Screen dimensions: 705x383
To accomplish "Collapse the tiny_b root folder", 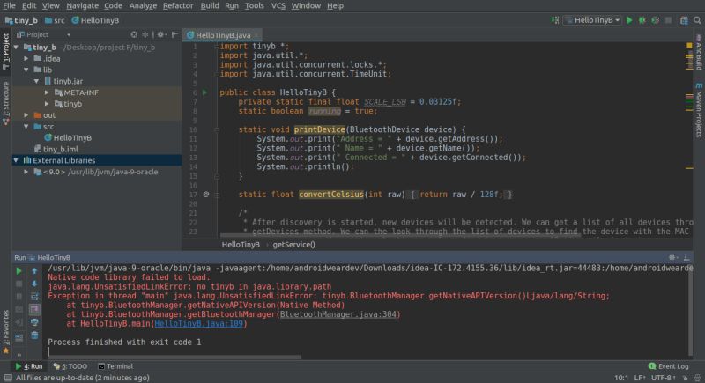I will tap(16, 48).
